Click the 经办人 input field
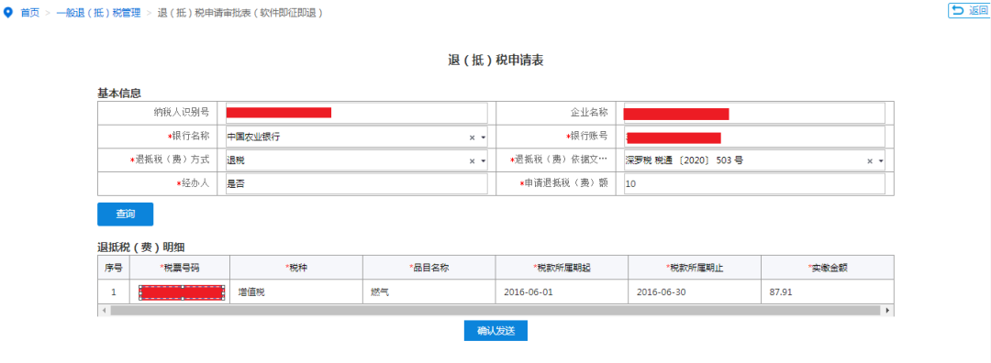 (356, 184)
